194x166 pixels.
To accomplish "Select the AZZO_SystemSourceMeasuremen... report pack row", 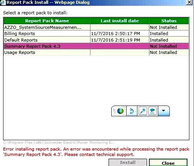I will tap(96, 27).
